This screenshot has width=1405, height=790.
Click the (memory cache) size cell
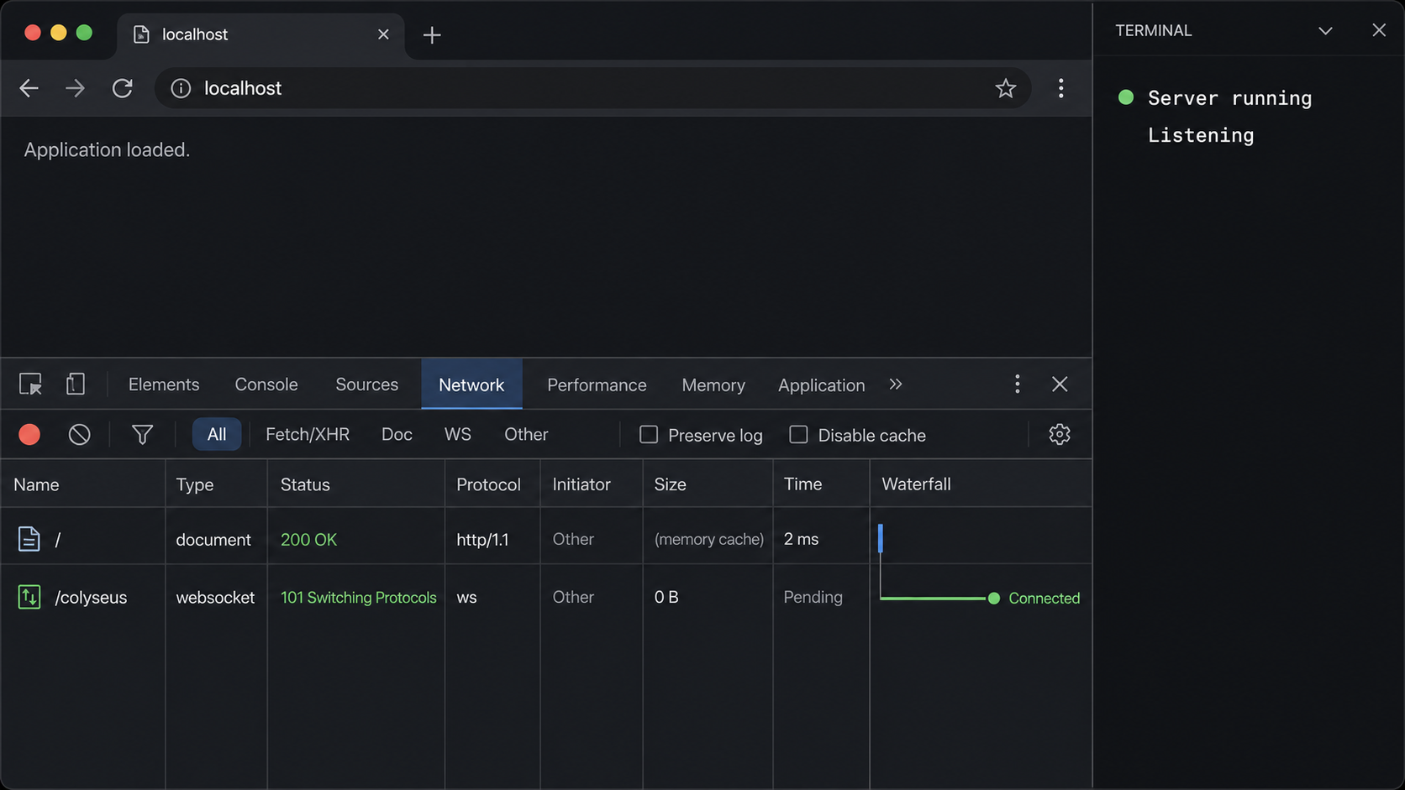point(709,539)
